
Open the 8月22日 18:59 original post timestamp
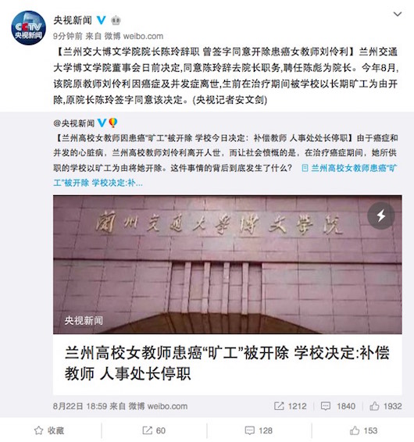80,406
